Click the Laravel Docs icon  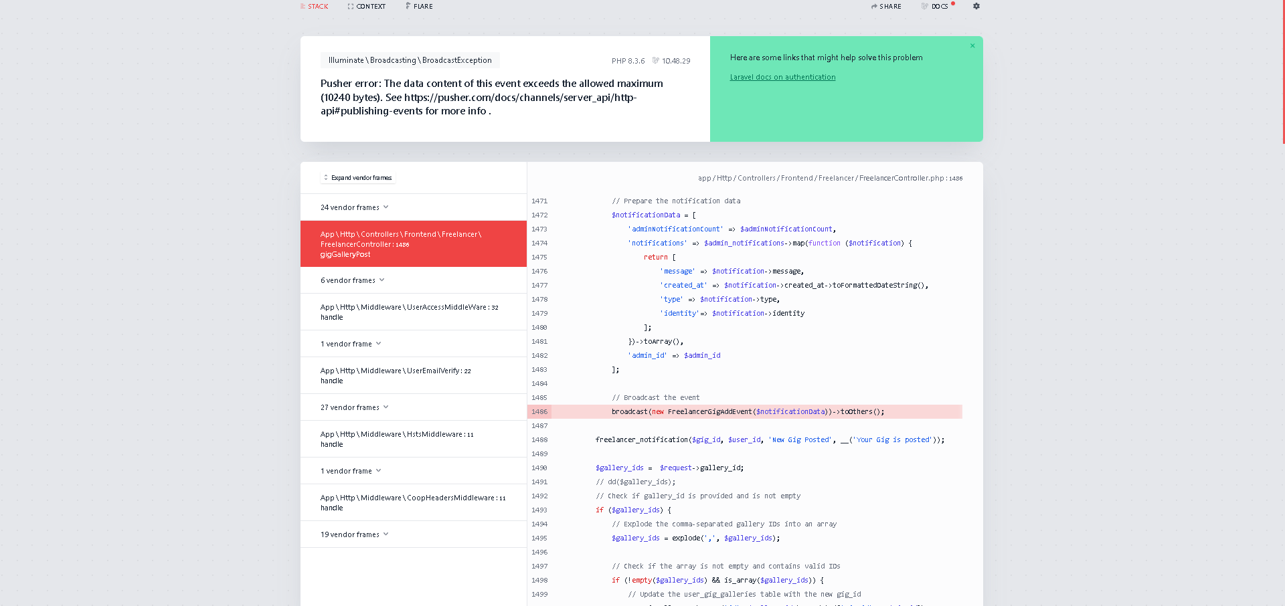[x=925, y=7]
